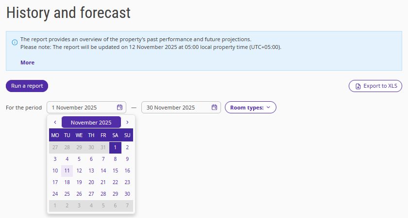The height and width of the screenshot is (218, 408).
Task: Open the end date calendar icon
Action: pos(214,108)
